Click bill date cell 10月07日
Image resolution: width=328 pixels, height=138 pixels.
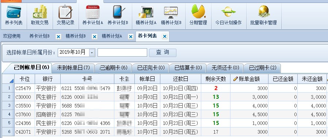(x=147, y=132)
